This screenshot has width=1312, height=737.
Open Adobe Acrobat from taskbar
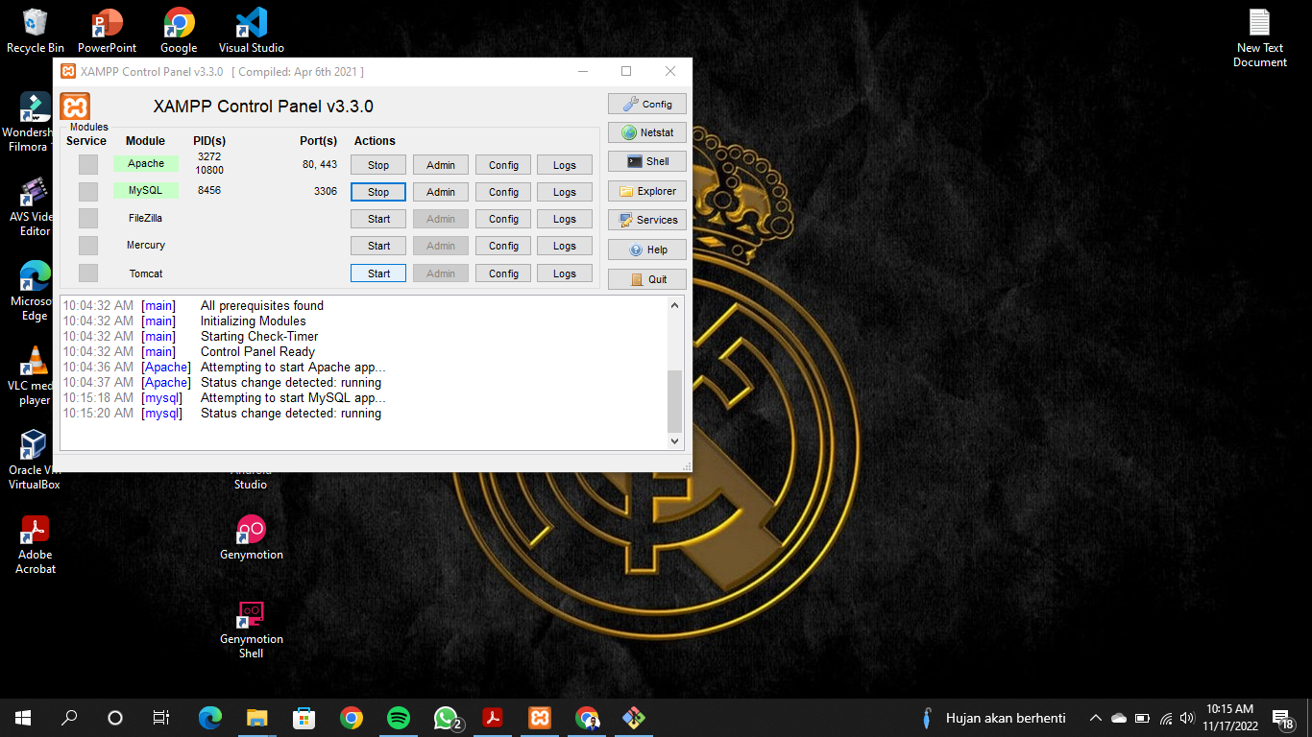493,718
